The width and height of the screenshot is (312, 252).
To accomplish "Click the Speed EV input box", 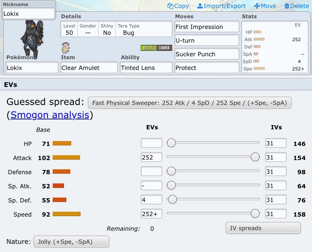I will coord(151,214).
